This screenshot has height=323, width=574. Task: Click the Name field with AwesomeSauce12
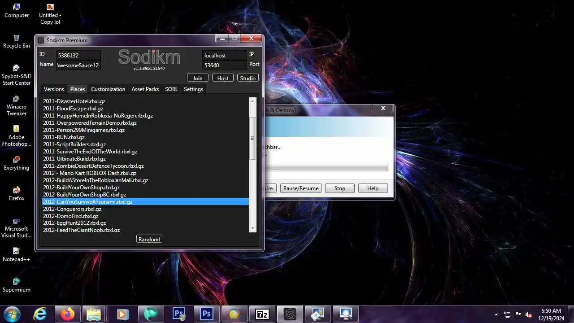tap(78, 65)
